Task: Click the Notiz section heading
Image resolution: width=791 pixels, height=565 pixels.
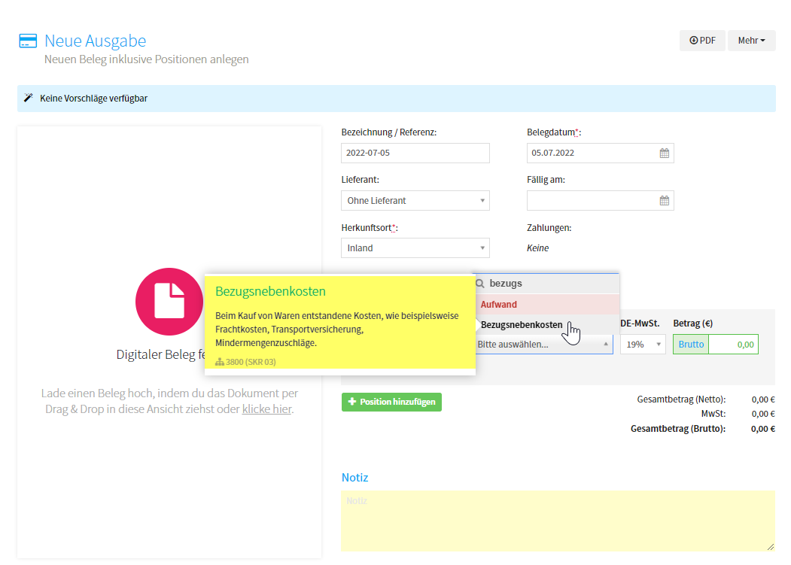Action: point(354,477)
